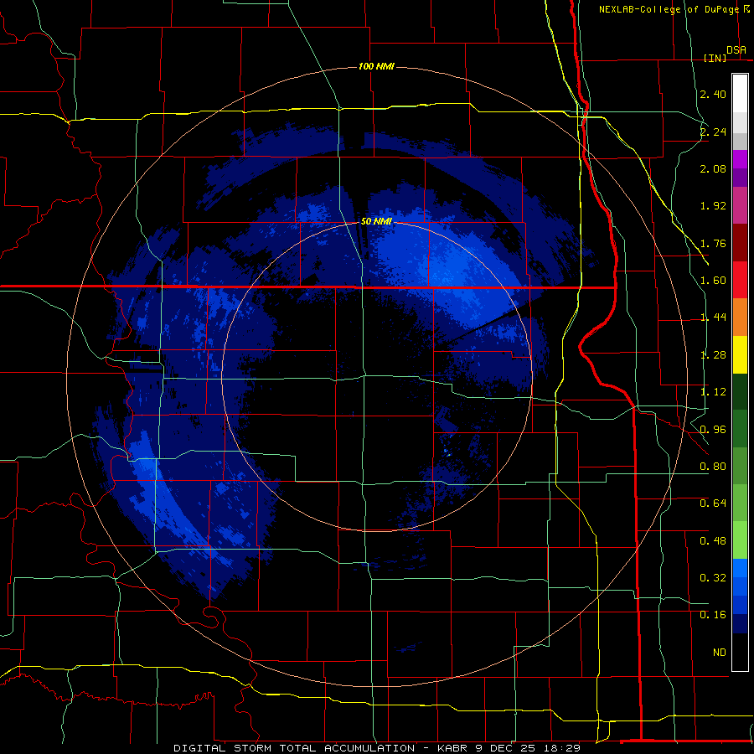Screen dimensions: 754x754
Task: Click the 0.96 legend value
Action: (x=713, y=430)
